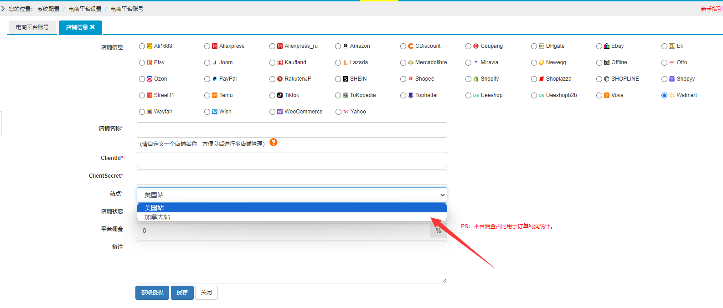Open the 站点 site dropdown

click(x=292, y=195)
